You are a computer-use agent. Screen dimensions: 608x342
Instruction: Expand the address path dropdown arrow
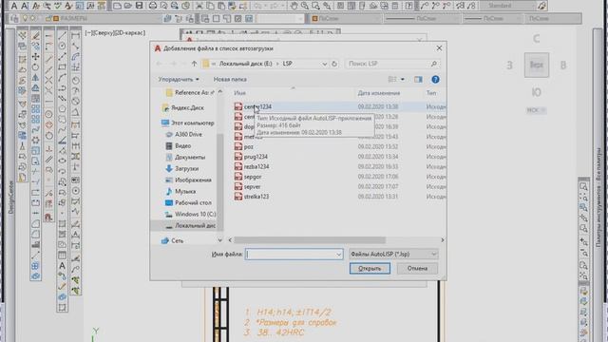(x=325, y=64)
